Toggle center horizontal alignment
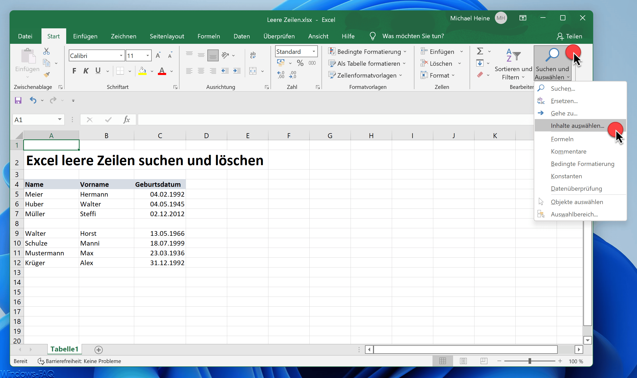The height and width of the screenshot is (378, 637). pos(201,71)
